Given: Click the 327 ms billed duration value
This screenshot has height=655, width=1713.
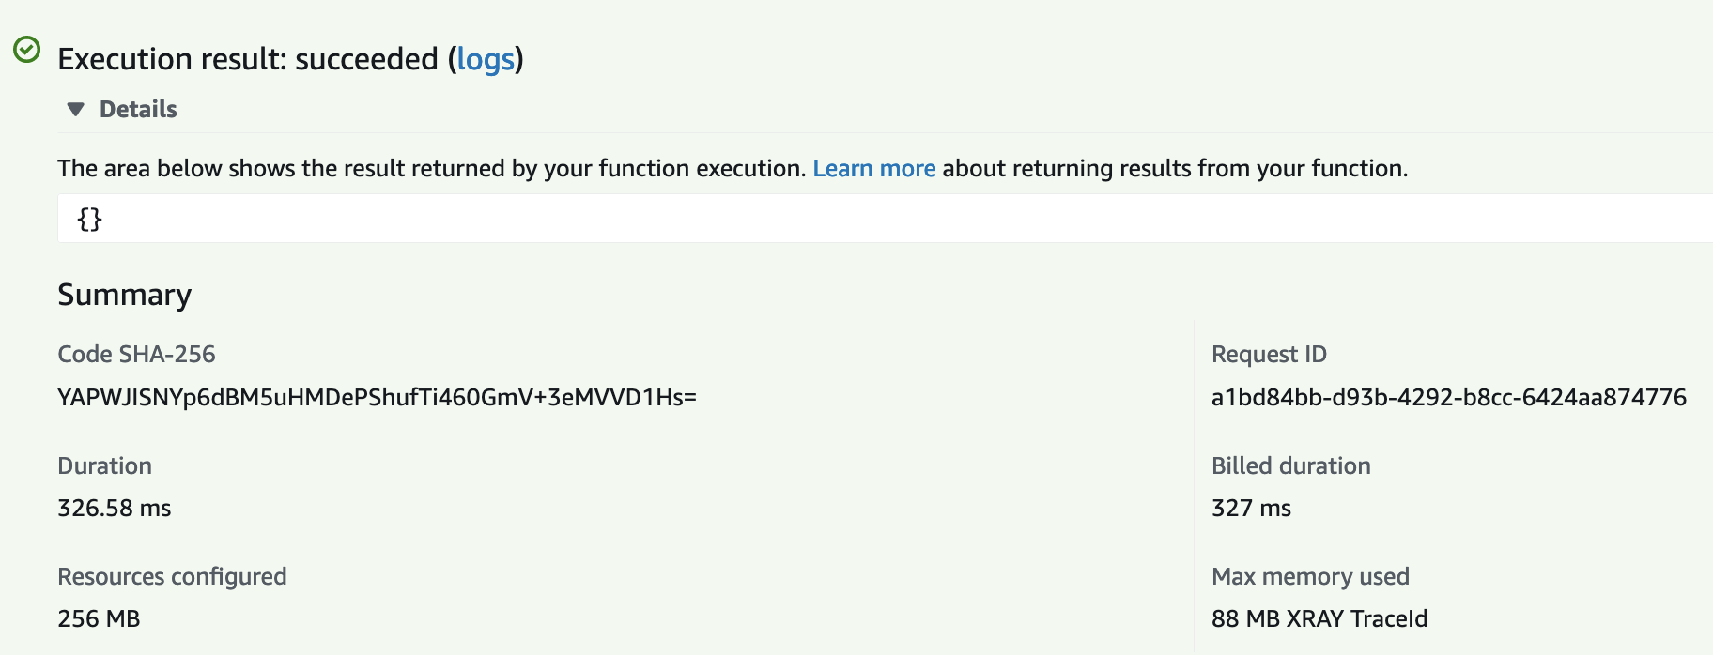Looking at the screenshot, I should pyautogui.click(x=1251, y=508).
